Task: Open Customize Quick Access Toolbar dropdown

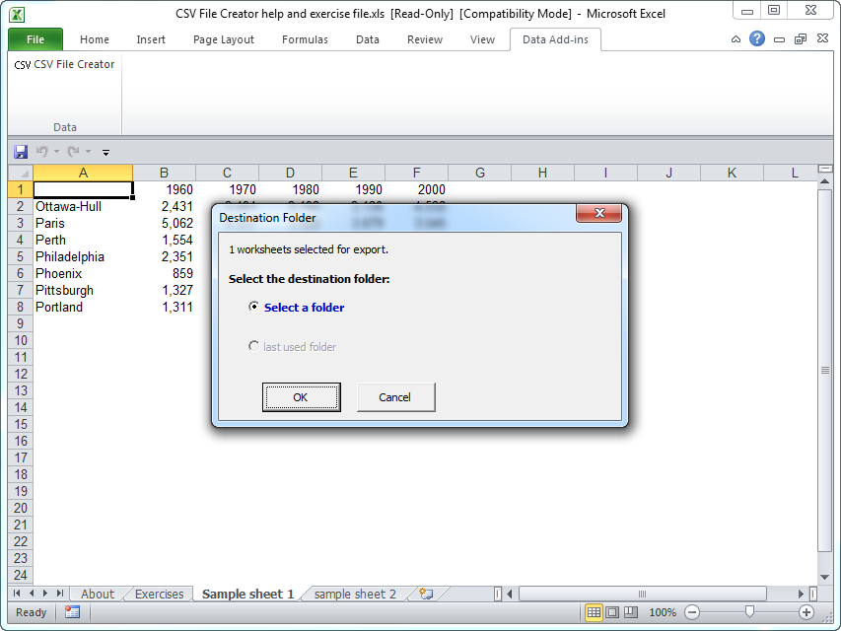Action: 105,153
